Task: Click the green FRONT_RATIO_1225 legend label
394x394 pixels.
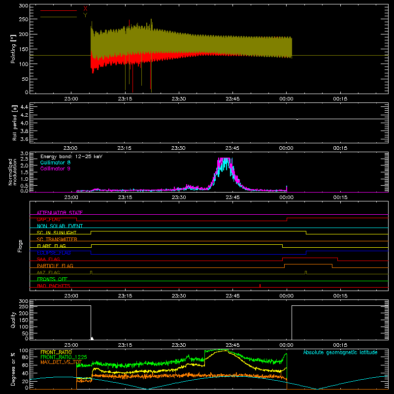Action: 64,357
